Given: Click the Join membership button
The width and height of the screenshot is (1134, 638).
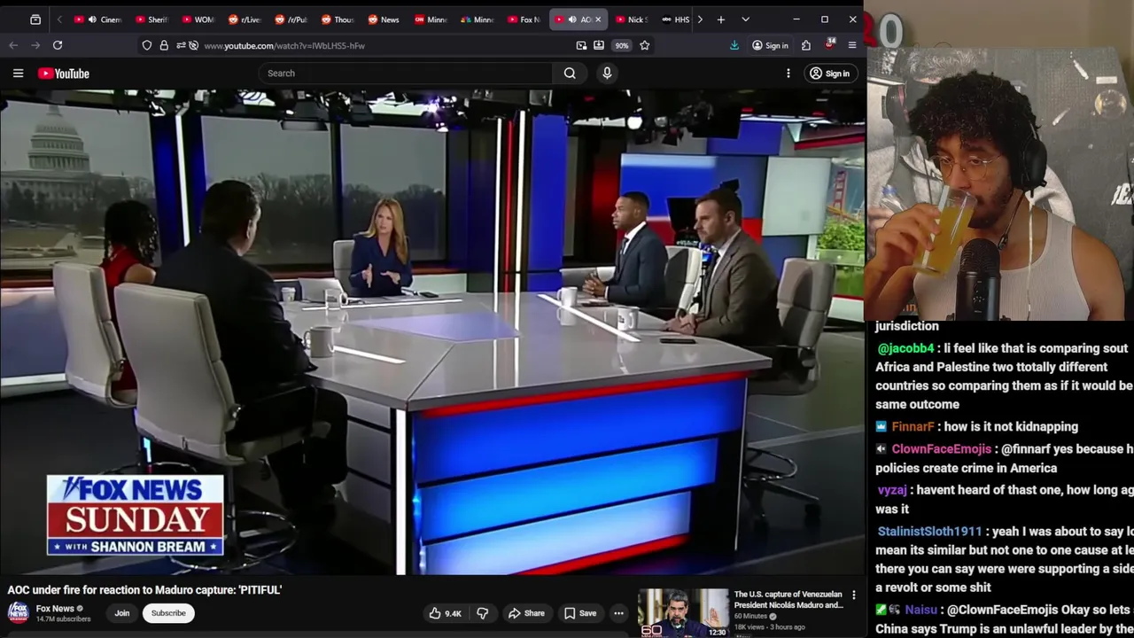Looking at the screenshot, I should [121, 613].
